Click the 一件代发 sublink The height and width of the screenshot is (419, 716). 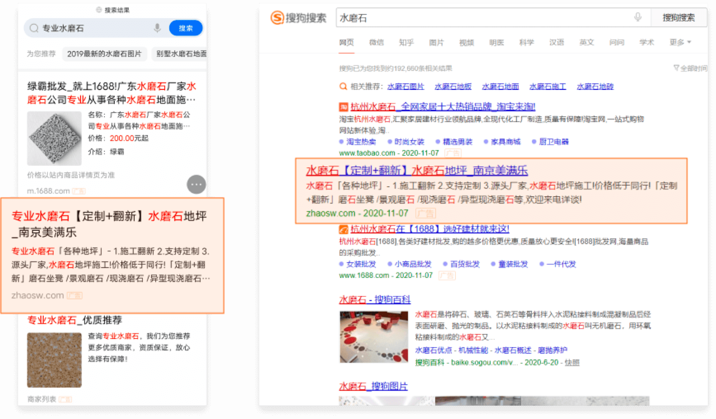click(x=561, y=265)
